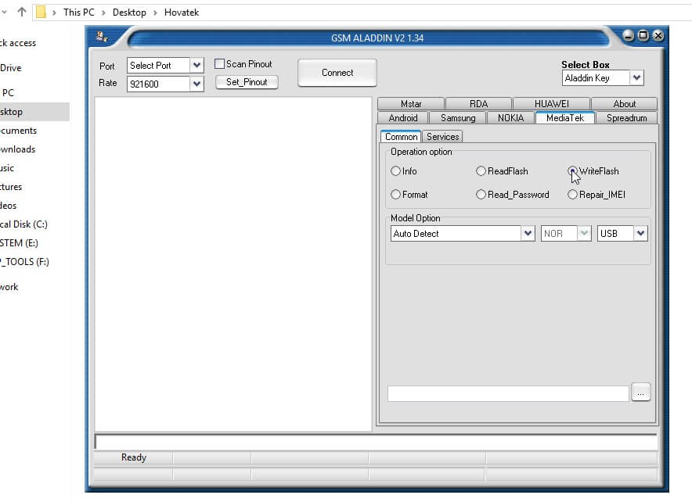Image resolution: width=692 pixels, height=502 pixels.
Task: Open the HUAWEI tab
Action: (x=552, y=104)
